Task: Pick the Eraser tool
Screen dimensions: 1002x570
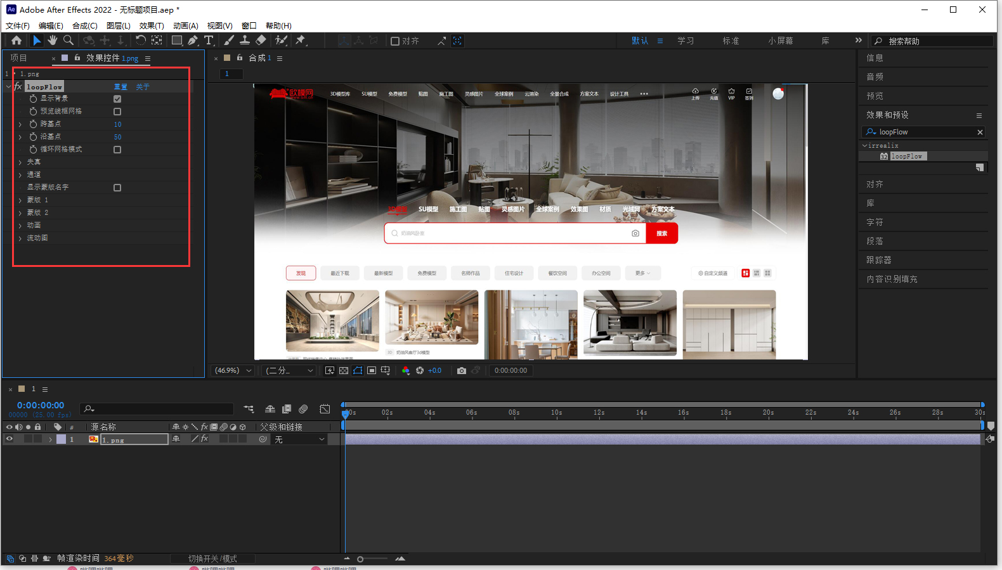Action: pos(261,41)
